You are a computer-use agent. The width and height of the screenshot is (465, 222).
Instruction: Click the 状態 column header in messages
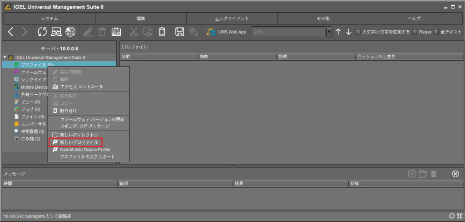point(406,183)
